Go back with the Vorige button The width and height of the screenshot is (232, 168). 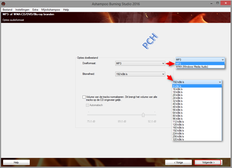[x=178, y=162]
